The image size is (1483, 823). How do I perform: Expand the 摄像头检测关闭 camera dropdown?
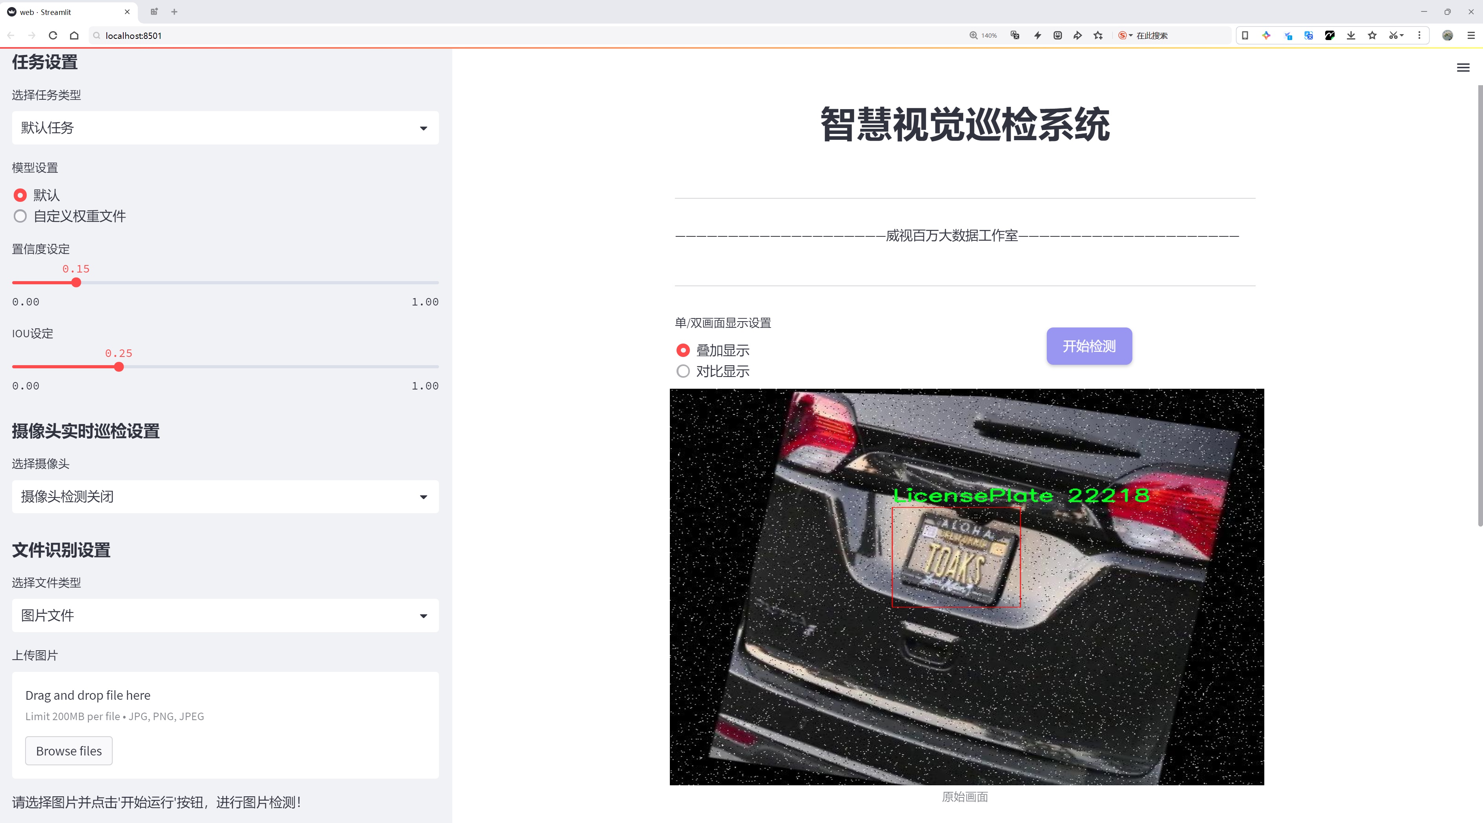pos(225,497)
